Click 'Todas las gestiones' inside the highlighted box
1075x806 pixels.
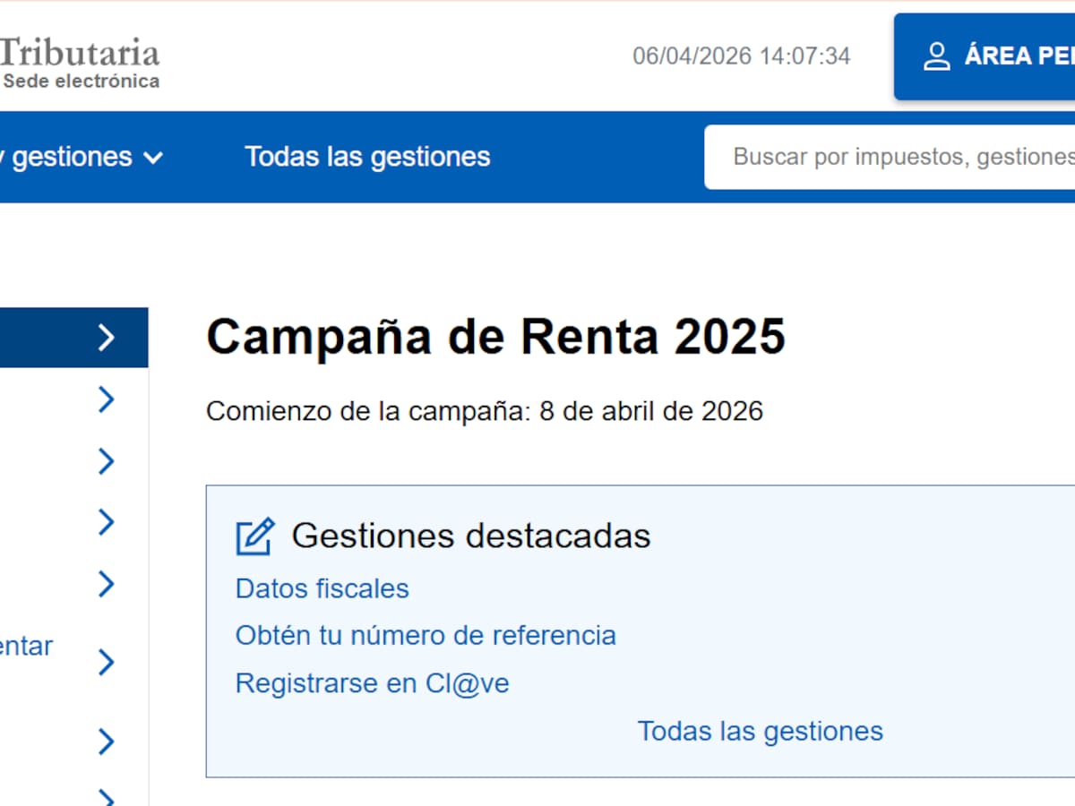point(760,731)
